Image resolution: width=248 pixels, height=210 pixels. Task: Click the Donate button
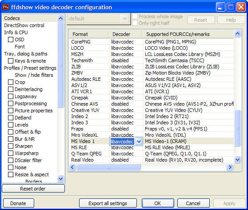point(19,203)
